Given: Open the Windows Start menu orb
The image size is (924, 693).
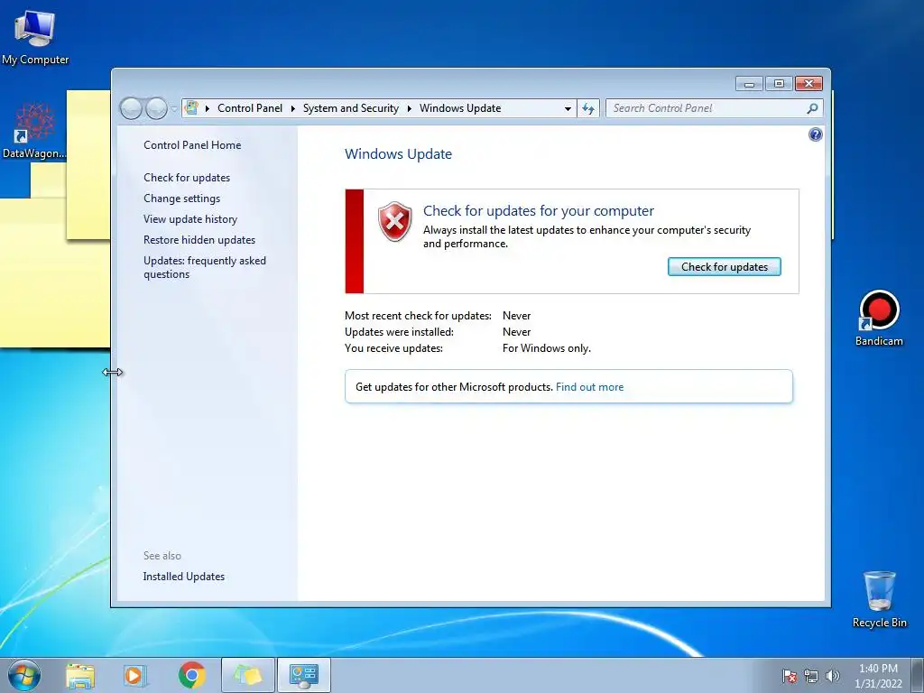Looking at the screenshot, I should pos(24,675).
